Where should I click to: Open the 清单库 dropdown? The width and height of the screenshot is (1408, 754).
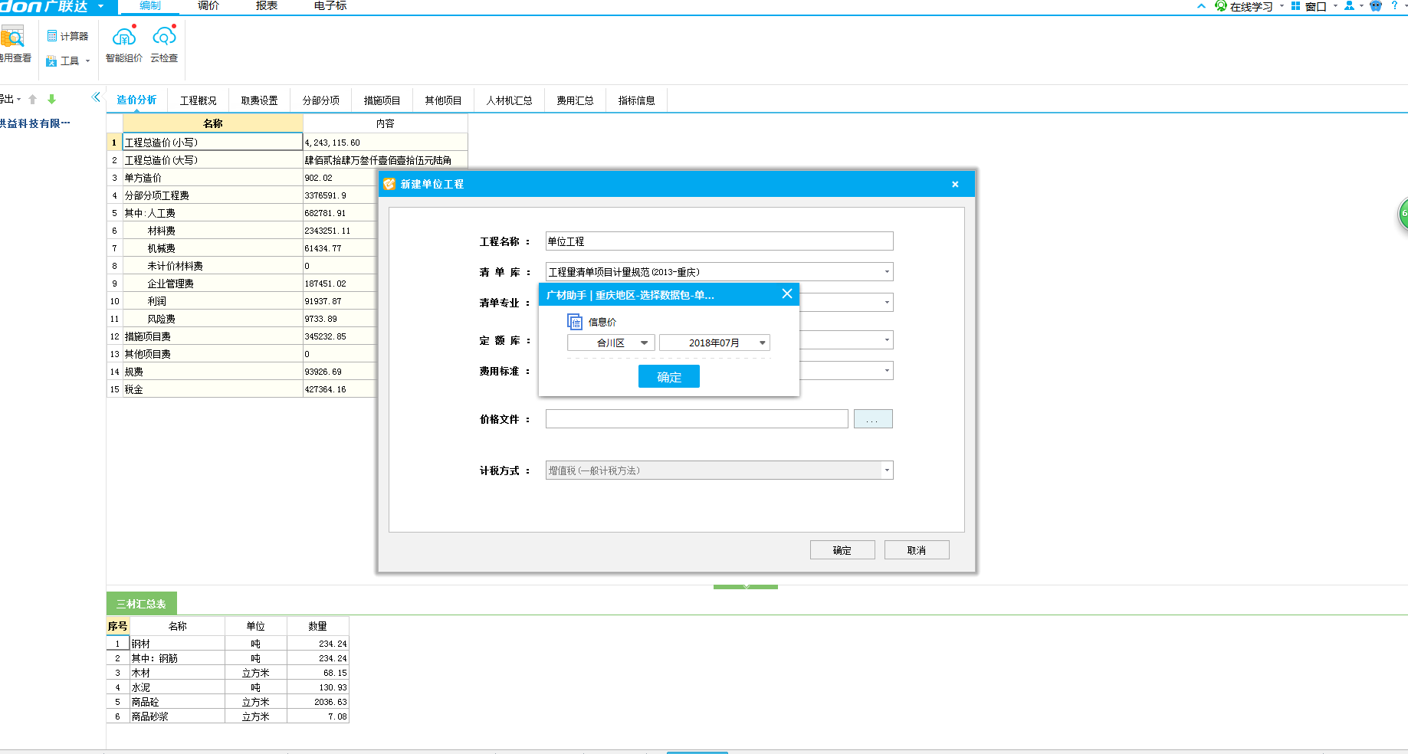(719, 272)
